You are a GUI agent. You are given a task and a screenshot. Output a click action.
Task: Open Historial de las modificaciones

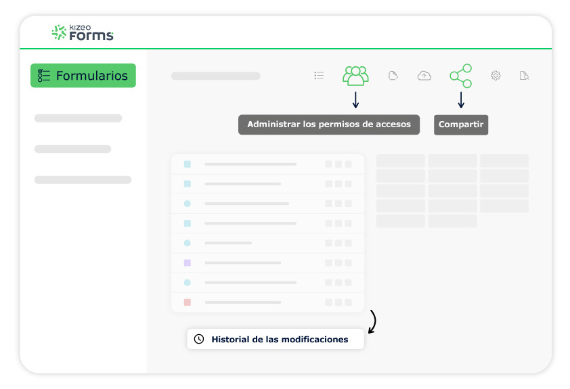[x=275, y=339]
